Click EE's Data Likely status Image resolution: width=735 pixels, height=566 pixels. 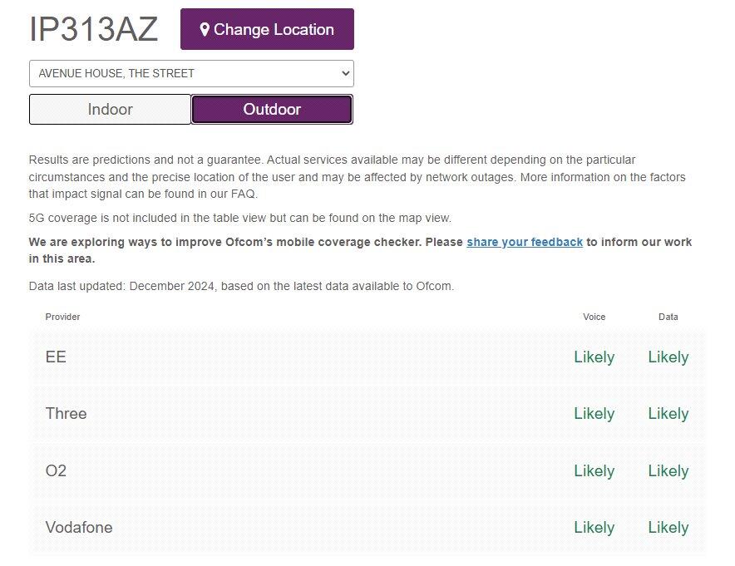coord(668,357)
